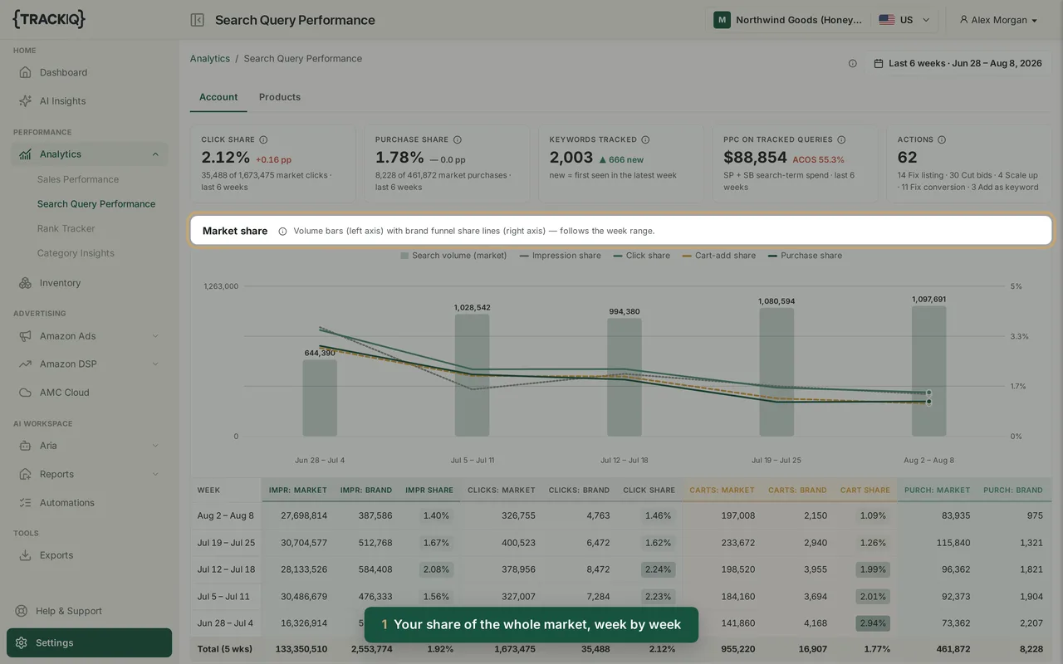1063x664 pixels.
Task: Click the Inventory boxes icon
Action: [26, 283]
